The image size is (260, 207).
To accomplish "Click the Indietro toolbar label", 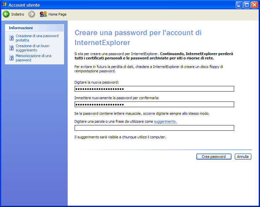I will pos(18,14).
